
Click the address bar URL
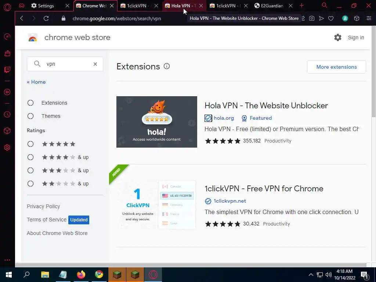117,18
